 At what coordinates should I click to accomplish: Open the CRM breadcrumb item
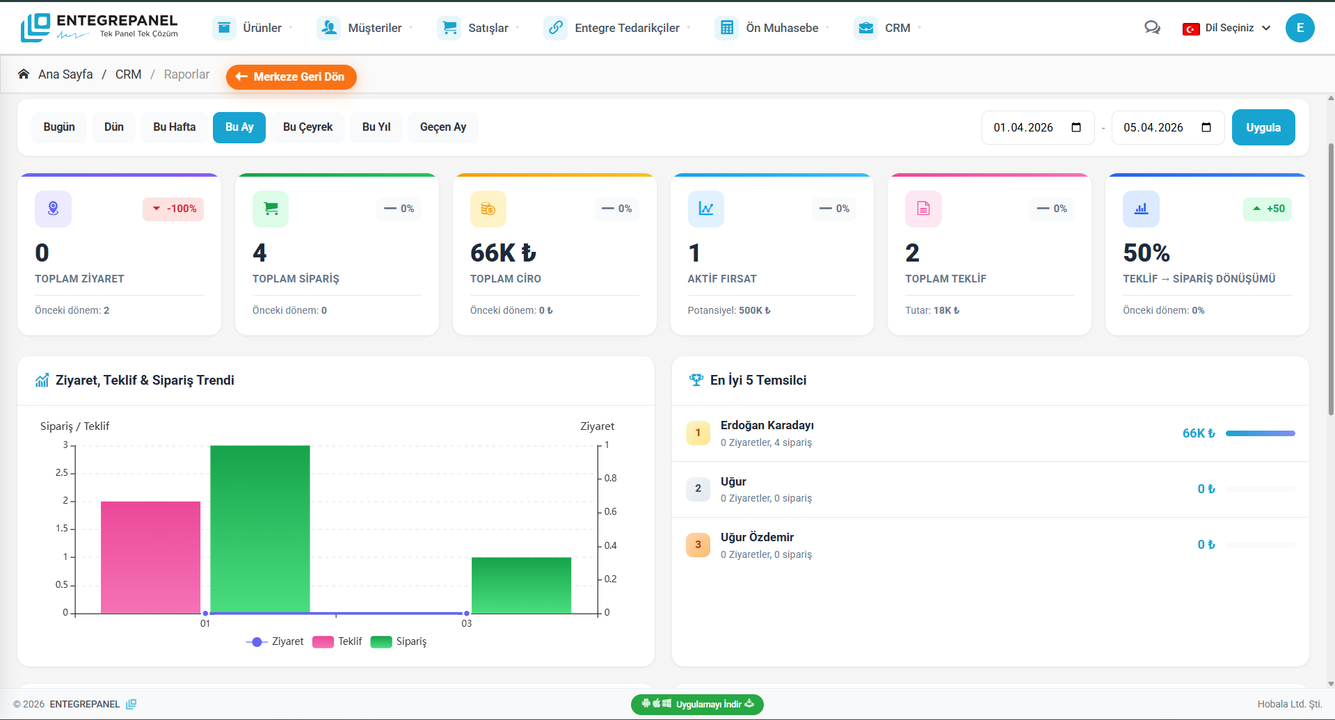(x=128, y=74)
